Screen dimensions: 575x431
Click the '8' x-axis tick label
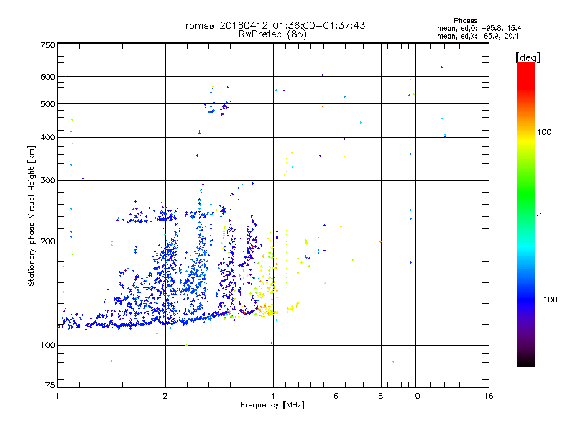381,396
